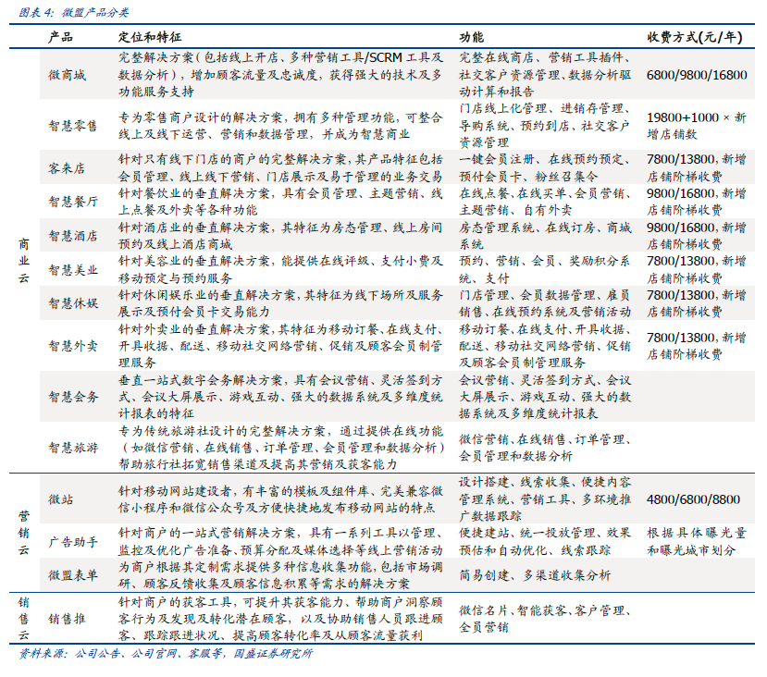Viewport: 767px width, 677px height.
Task: Click function cell 一键会员注册、在线预约预定
Action: pyautogui.click(x=545, y=167)
